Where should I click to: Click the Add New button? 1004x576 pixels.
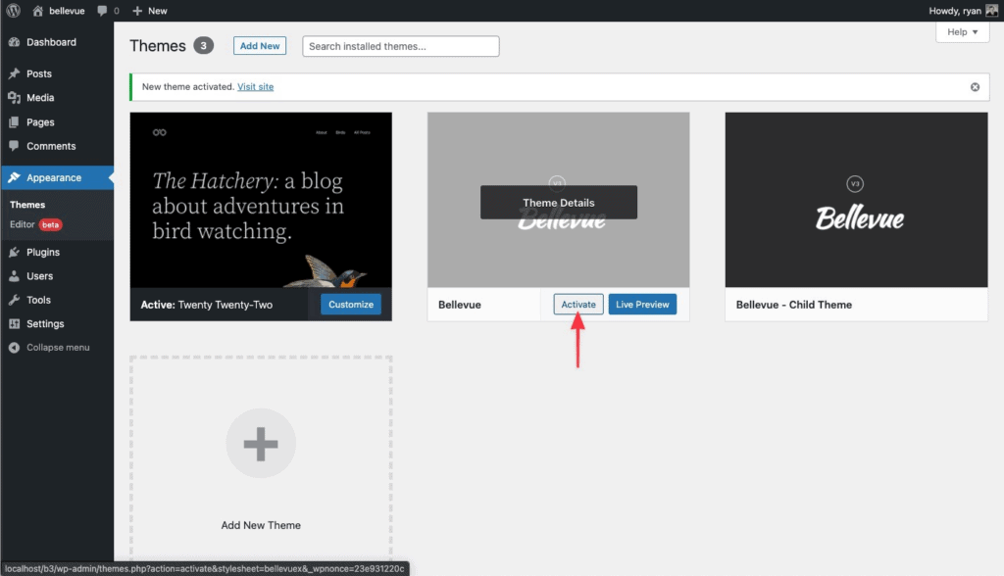[259, 46]
